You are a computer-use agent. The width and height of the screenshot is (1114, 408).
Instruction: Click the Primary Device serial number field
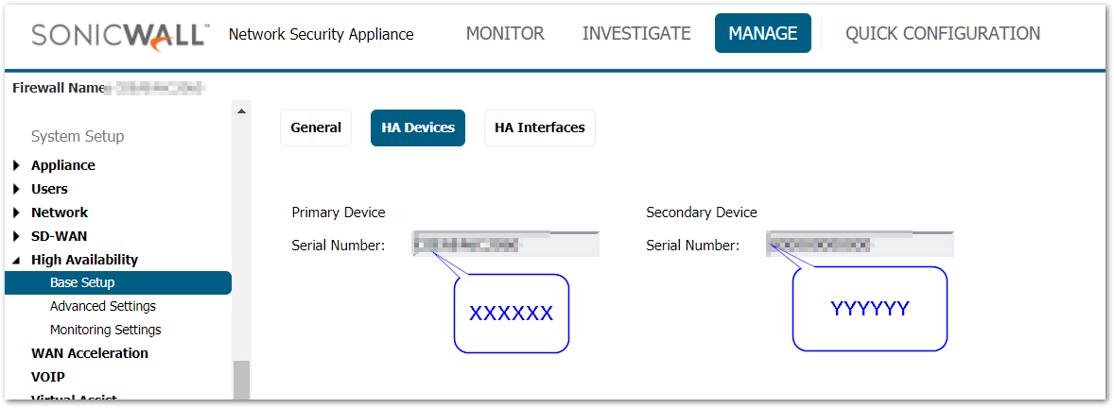point(505,246)
